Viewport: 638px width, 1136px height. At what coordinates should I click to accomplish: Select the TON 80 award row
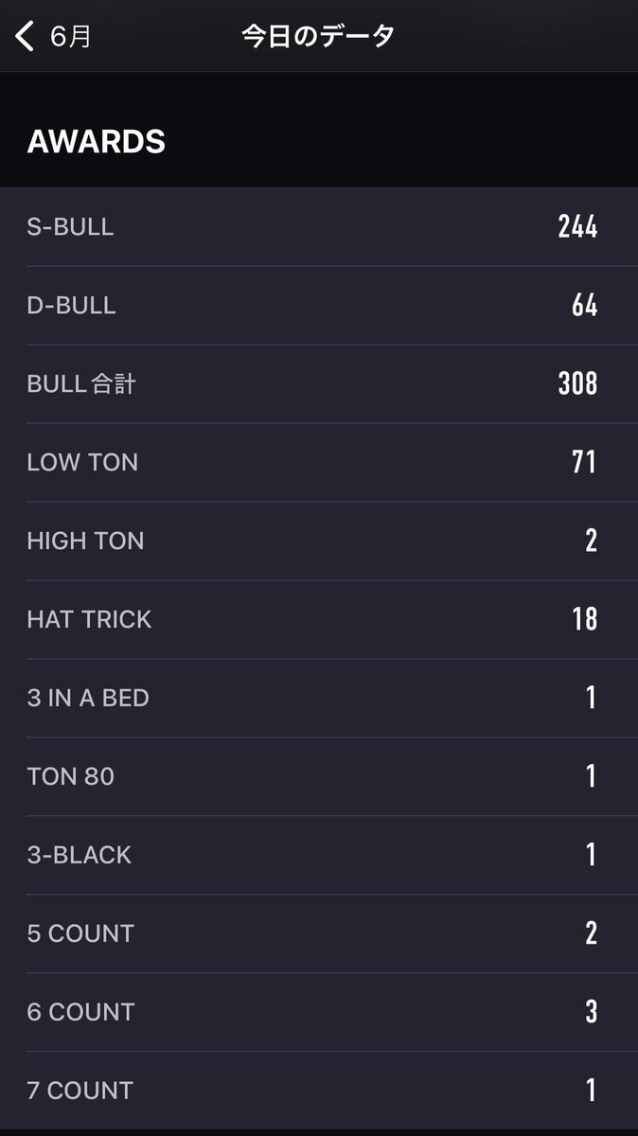pyautogui.click(x=319, y=776)
